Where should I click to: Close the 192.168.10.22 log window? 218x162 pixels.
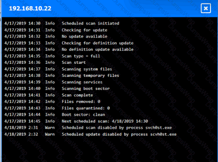pyautogui.click(x=206, y=8)
